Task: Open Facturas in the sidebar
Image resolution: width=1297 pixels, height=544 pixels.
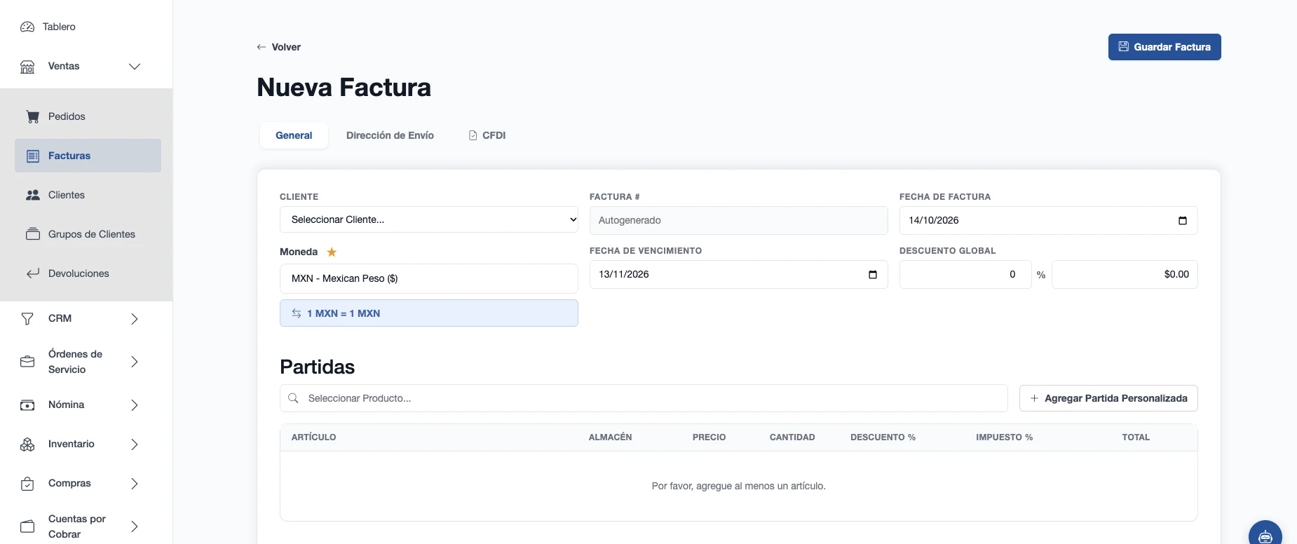Action: pos(88,156)
